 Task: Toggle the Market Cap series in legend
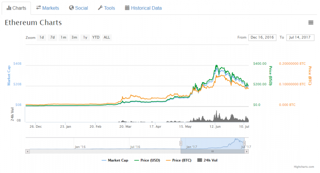115,160
